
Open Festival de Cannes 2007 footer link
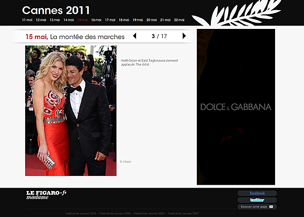183,213
